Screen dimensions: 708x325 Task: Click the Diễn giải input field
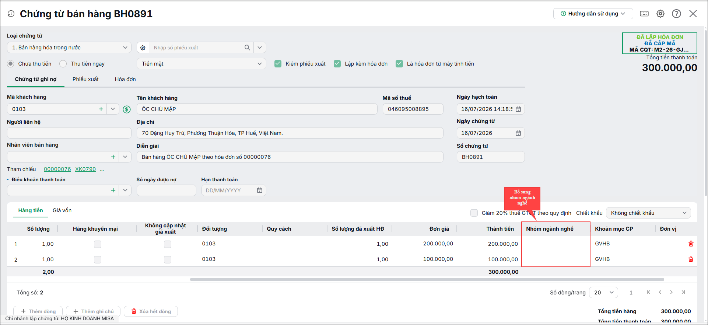click(290, 157)
